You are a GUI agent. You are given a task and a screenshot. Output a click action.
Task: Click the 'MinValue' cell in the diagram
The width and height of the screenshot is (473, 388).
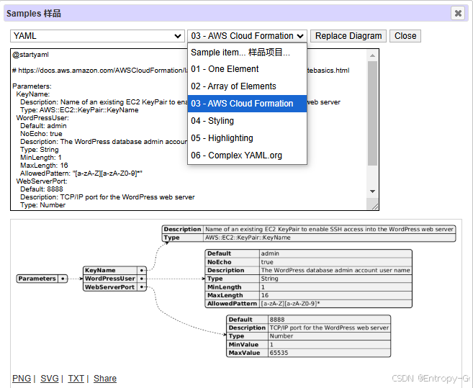point(248,345)
